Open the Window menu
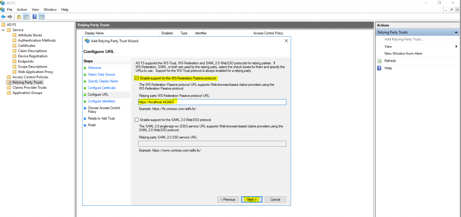The height and width of the screenshot is (217, 461). click(x=50, y=9)
